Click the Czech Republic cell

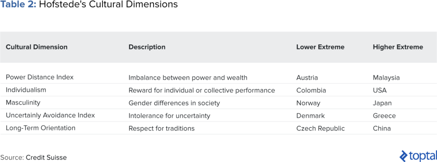(320, 129)
